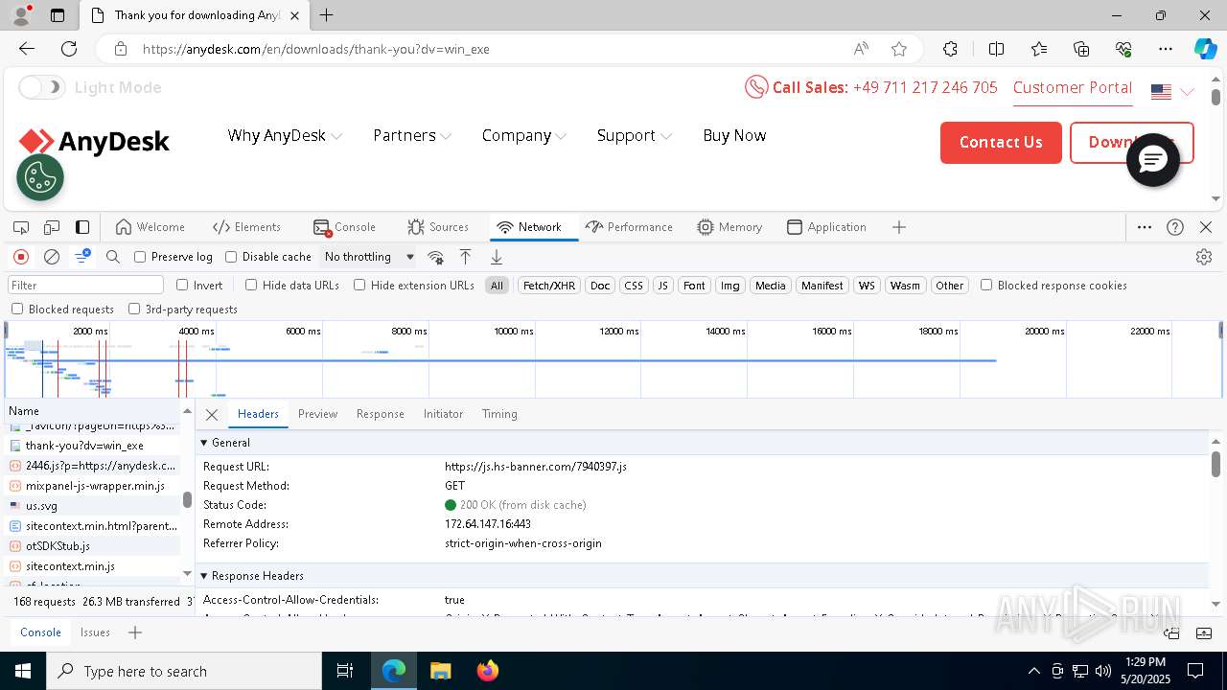Add more tools plus icon in DevTools
The image size is (1227, 690).
click(x=899, y=227)
